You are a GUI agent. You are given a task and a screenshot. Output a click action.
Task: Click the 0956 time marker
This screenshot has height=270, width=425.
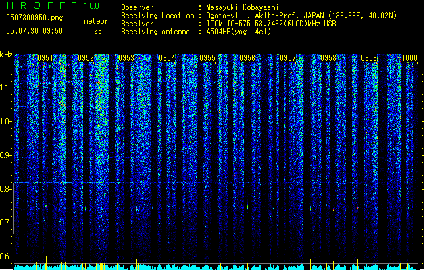247,58
